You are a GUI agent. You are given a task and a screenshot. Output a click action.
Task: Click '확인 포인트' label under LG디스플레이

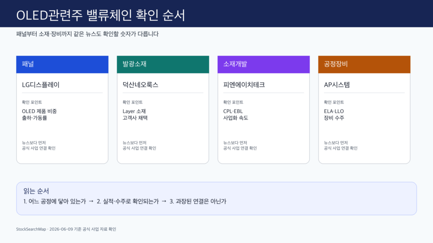click(32, 102)
